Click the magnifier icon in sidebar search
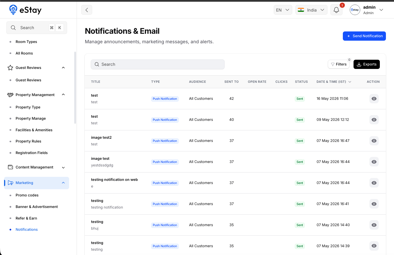 point(13,28)
